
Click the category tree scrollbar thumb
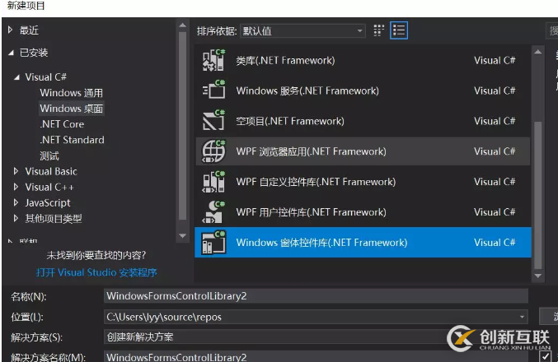coord(182,126)
